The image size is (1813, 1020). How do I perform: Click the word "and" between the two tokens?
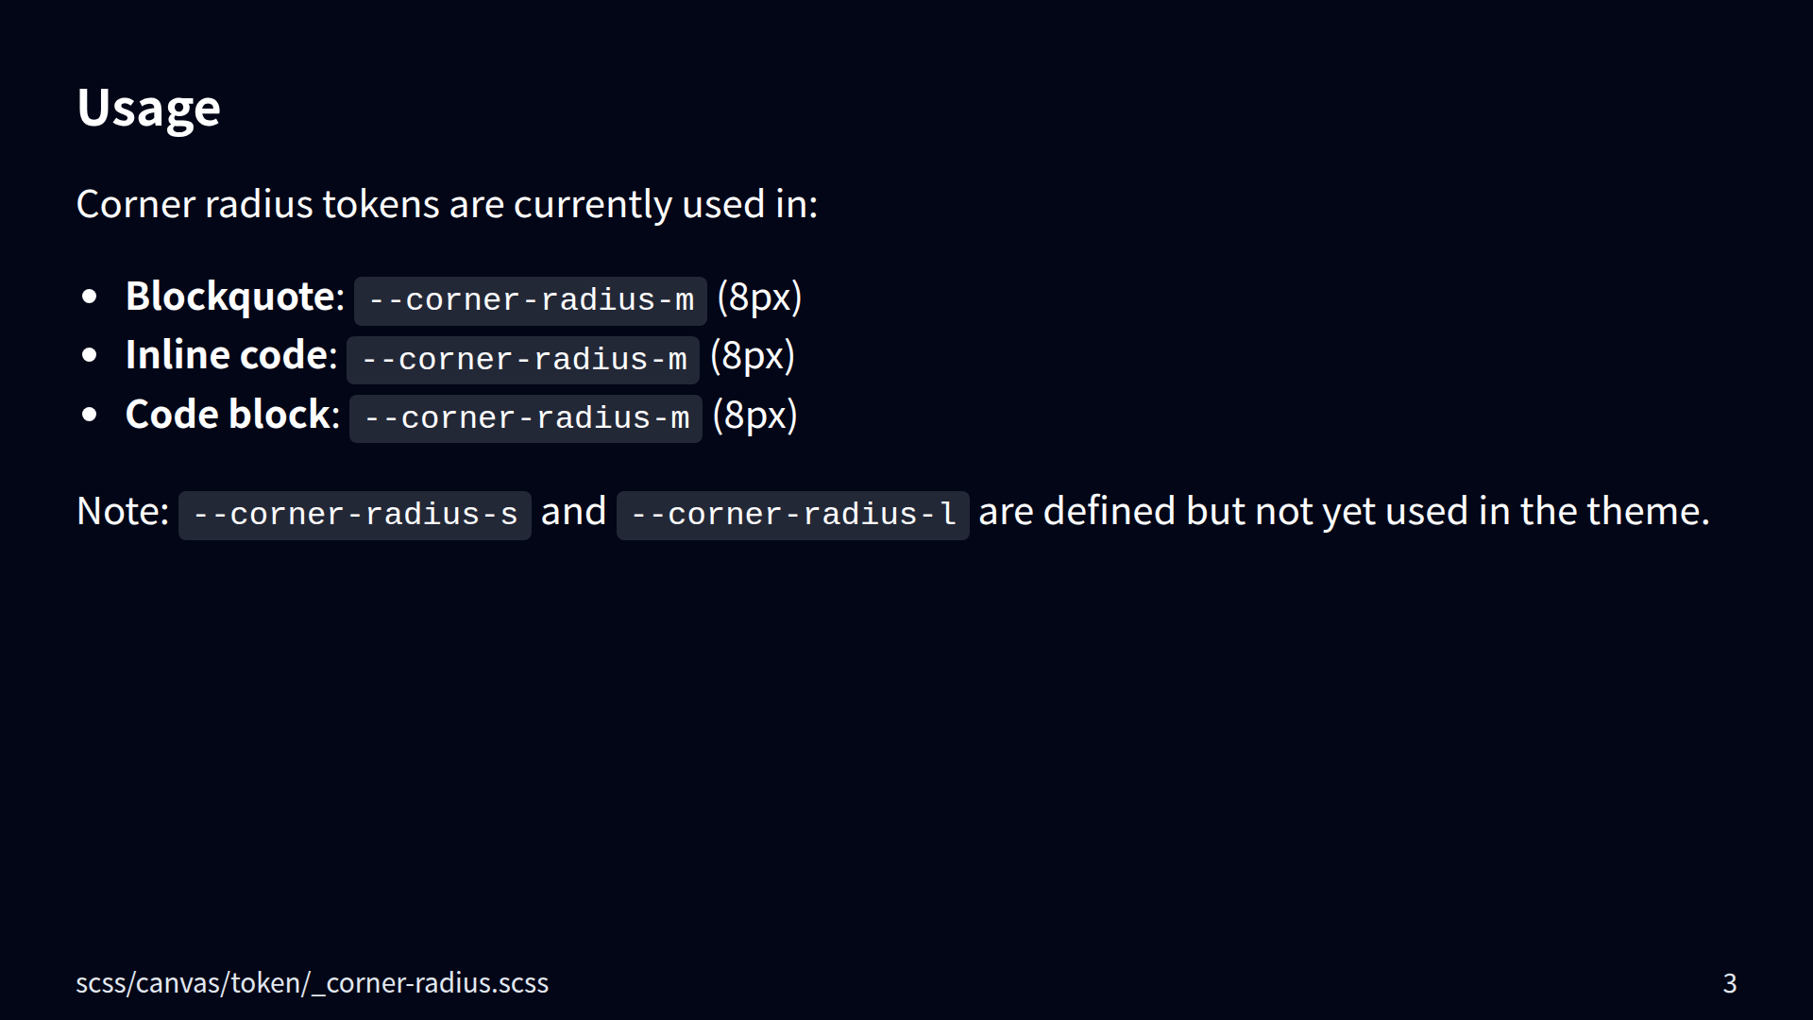(x=573, y=512)
